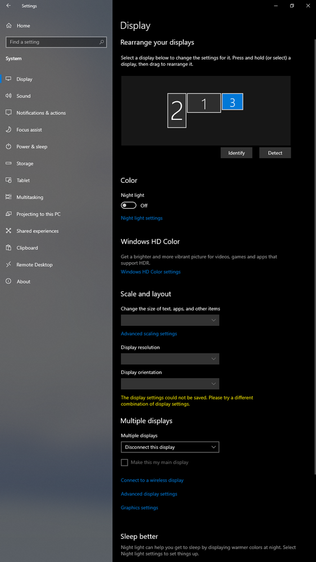Click the Power & sleep icon

9,146
